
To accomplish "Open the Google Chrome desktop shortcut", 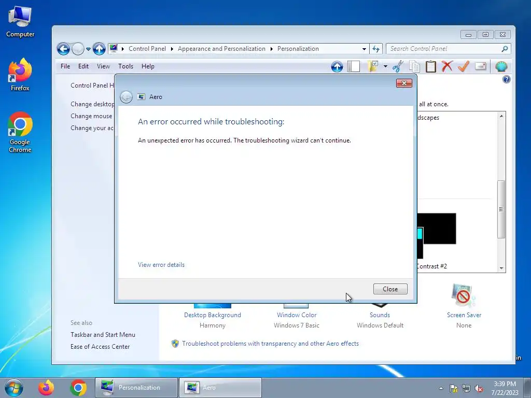I will click(20, 132).
